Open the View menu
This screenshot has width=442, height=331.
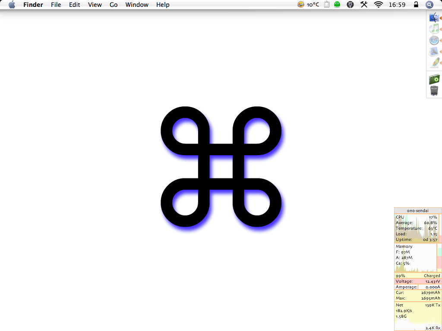(x=95, y=5)
